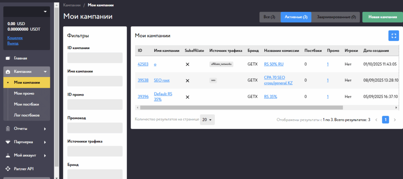Click the Главная home icon

(x=7, y=58)
